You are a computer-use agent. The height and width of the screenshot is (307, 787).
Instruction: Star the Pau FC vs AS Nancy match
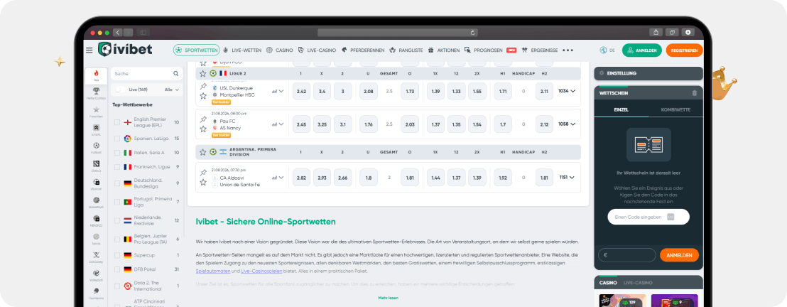point(203,129)
